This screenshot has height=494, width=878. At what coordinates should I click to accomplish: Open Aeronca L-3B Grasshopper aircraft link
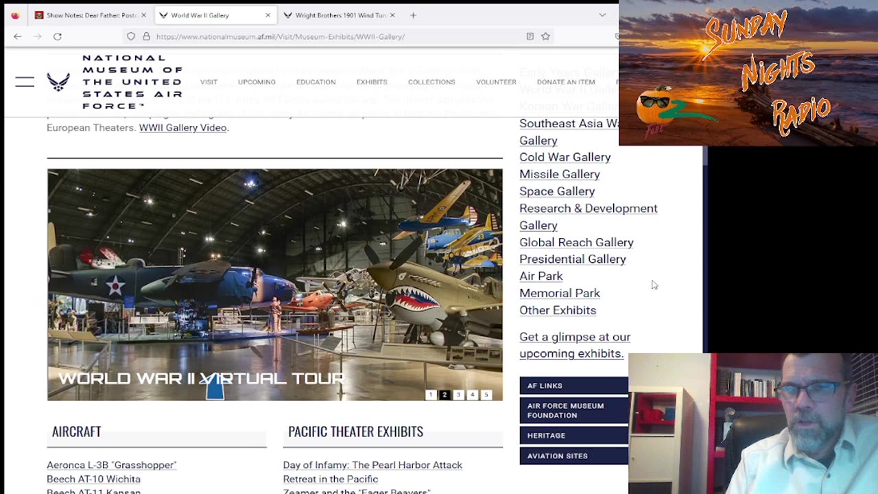pyautogui.click(x=112, y=465)
